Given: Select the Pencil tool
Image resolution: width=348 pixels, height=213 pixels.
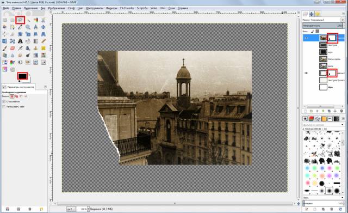Looking at the screenshot, I should tap(43, 41).
